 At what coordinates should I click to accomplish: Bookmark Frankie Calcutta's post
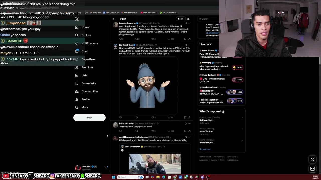click(x=185, y=39)
